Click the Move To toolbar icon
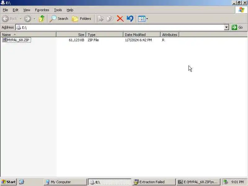248x186 pixels. 100,19
